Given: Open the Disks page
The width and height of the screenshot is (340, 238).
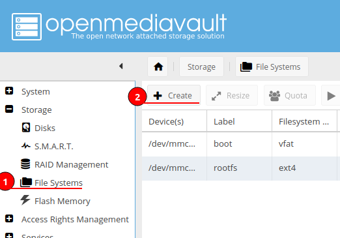Looking at the screenshot, I should click(45, 128).
